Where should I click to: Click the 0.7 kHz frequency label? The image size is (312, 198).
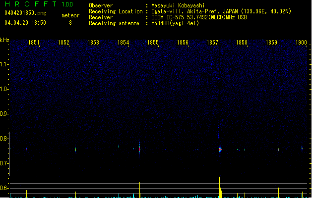coord(4,163)
